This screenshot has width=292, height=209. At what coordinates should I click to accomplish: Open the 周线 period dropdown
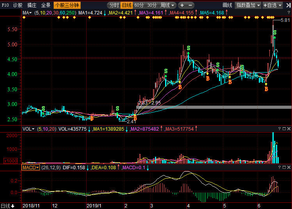pyautogui.click(x=167, y=5)
